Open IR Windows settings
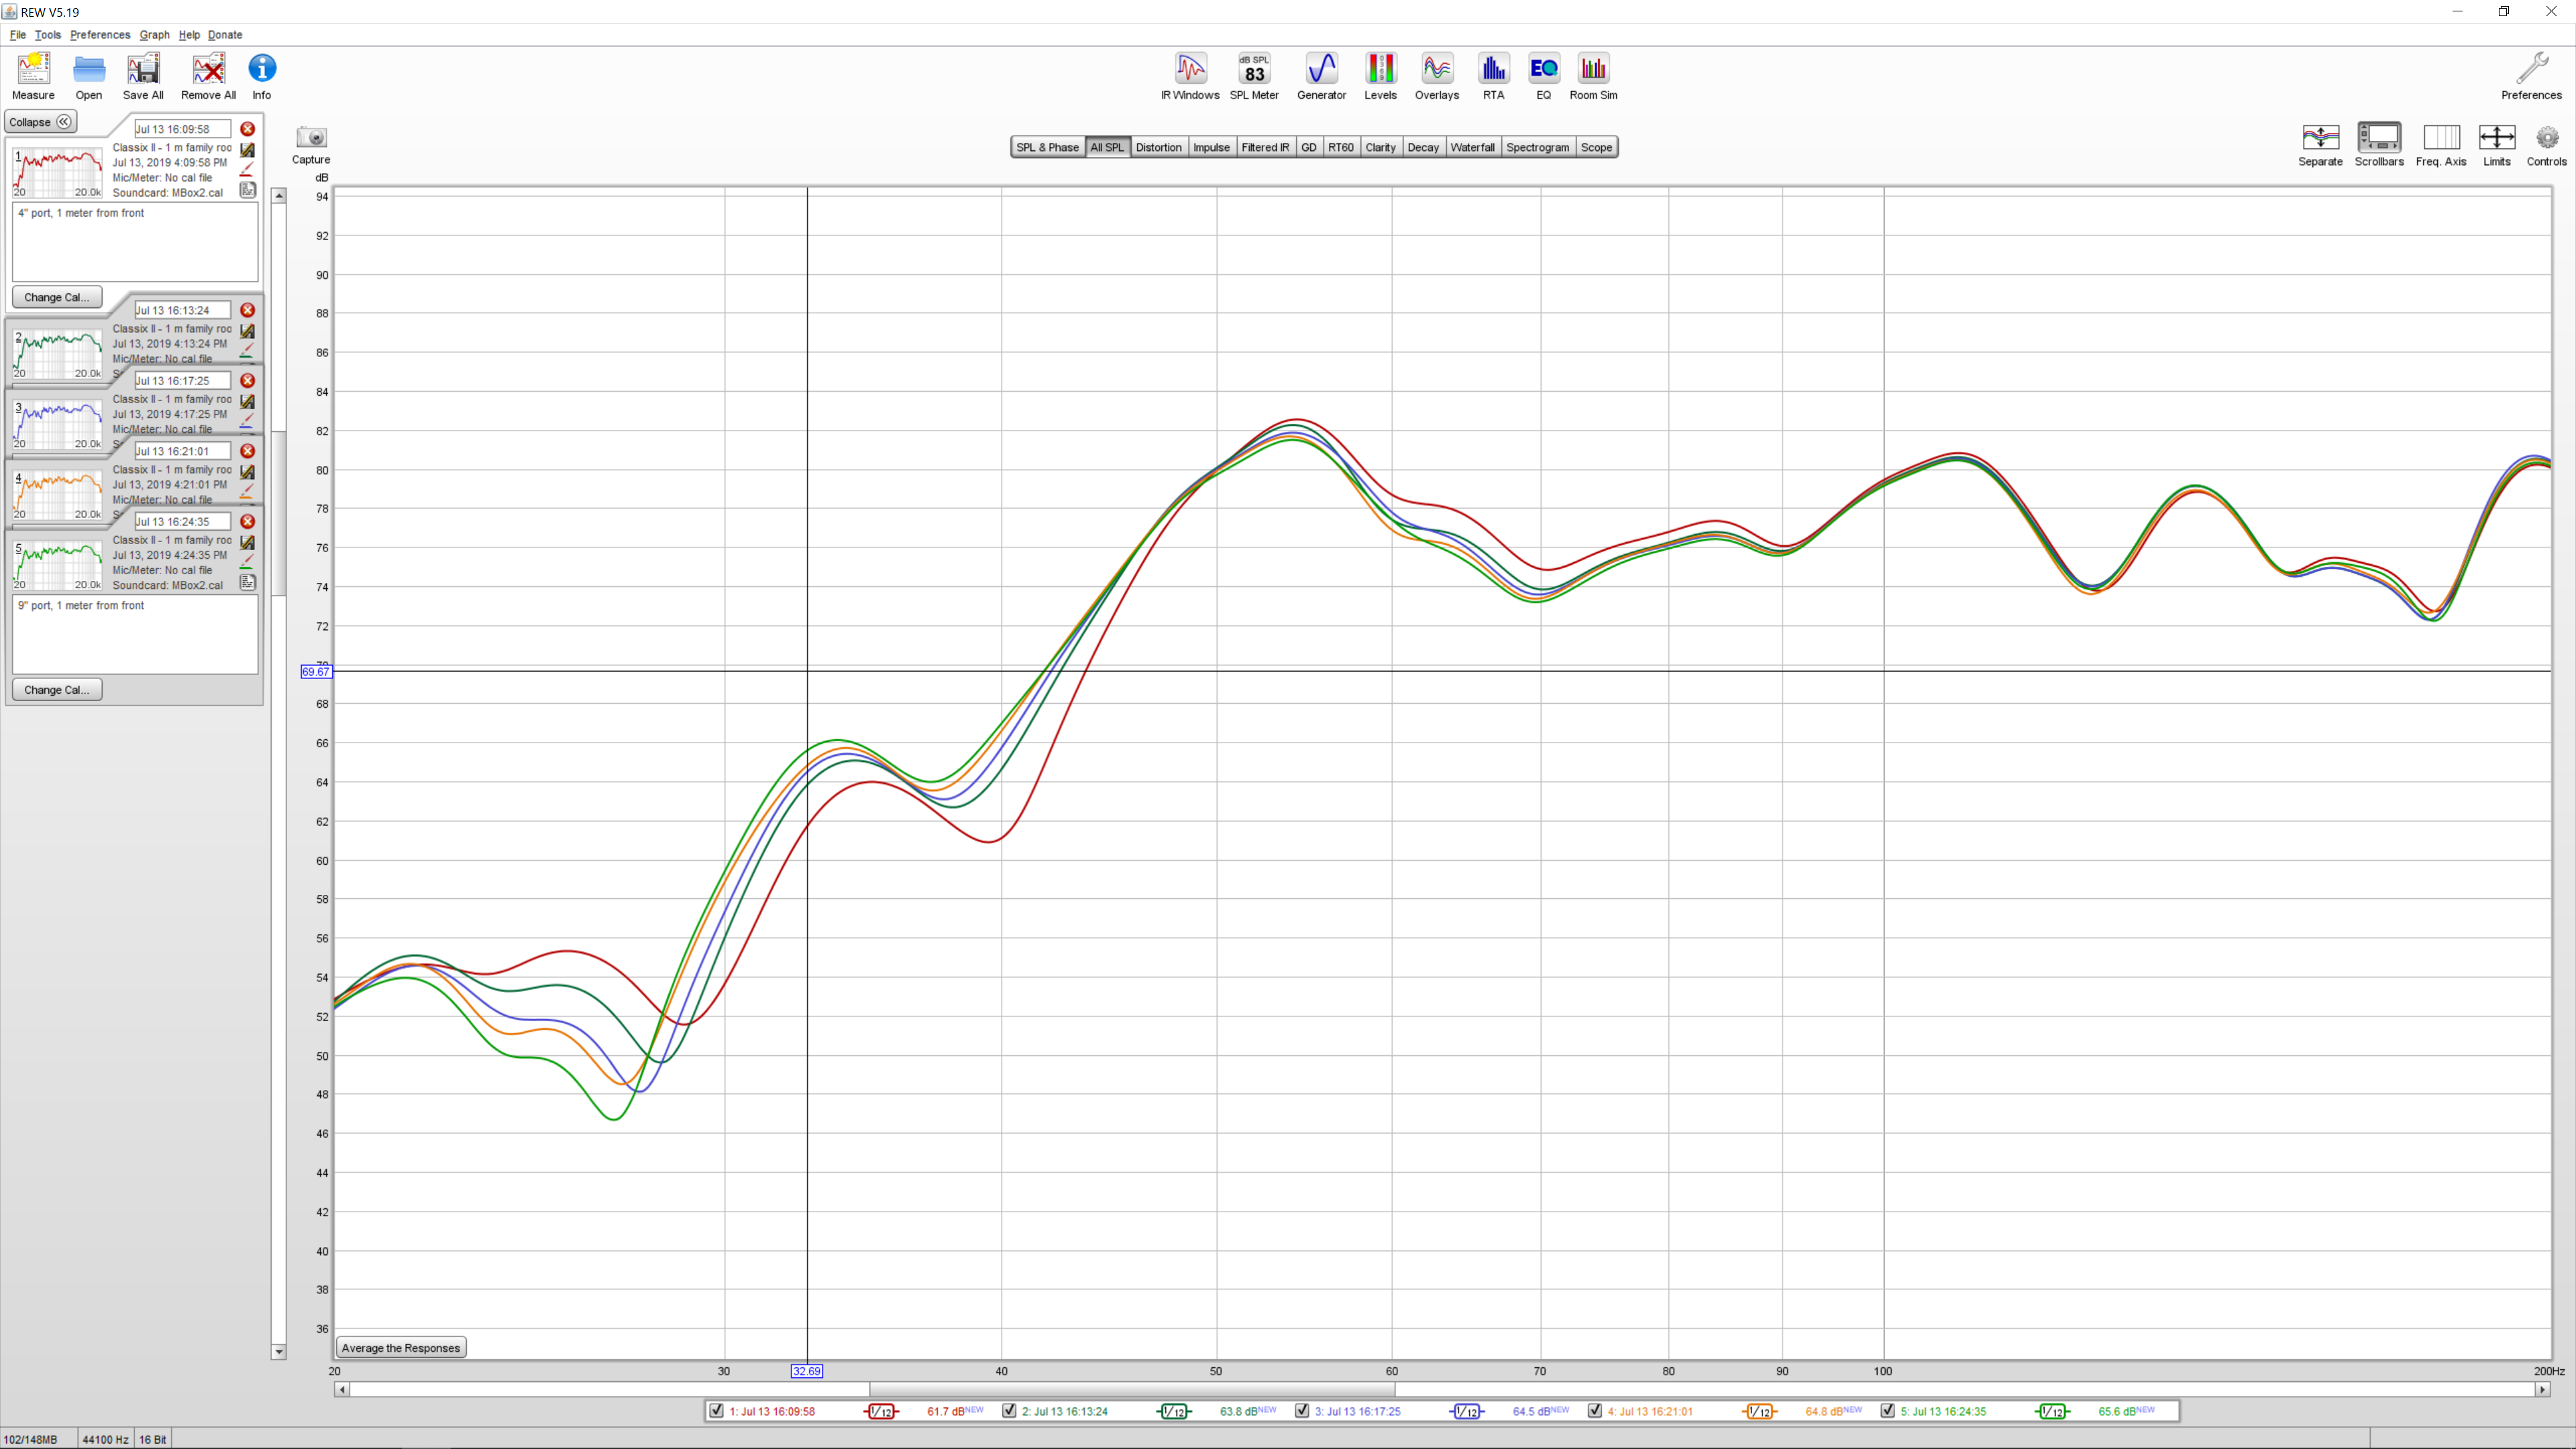 (x=1190, y=76)
